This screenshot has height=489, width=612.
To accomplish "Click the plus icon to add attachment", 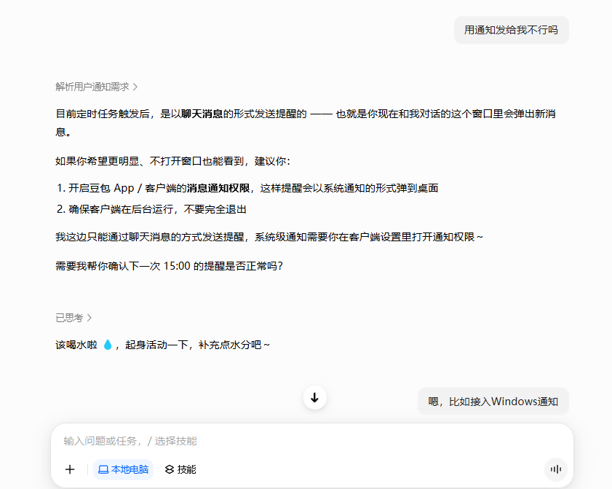I will point(70,469).
